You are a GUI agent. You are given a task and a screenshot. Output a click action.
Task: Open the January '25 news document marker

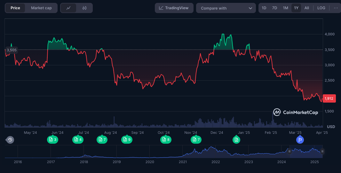click(236, 140)
